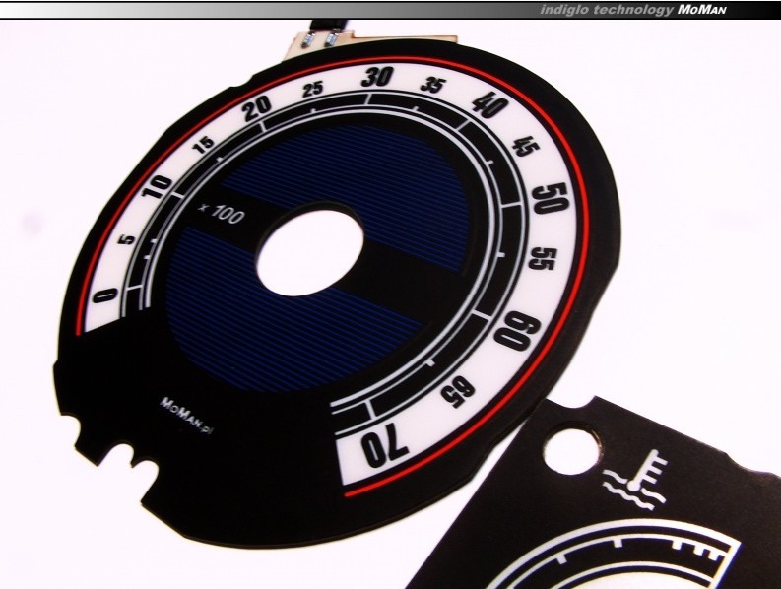Select the number 40 on the gauge
Viewport: 781px width, 589px height.
click(x=487, y=102)
